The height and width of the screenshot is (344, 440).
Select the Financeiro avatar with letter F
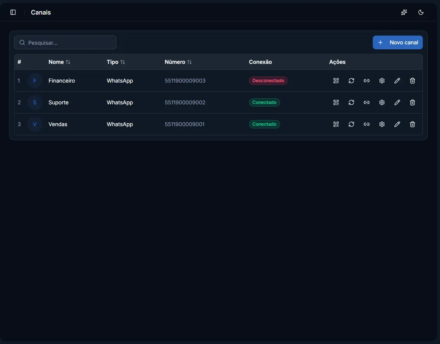point(35,81)
